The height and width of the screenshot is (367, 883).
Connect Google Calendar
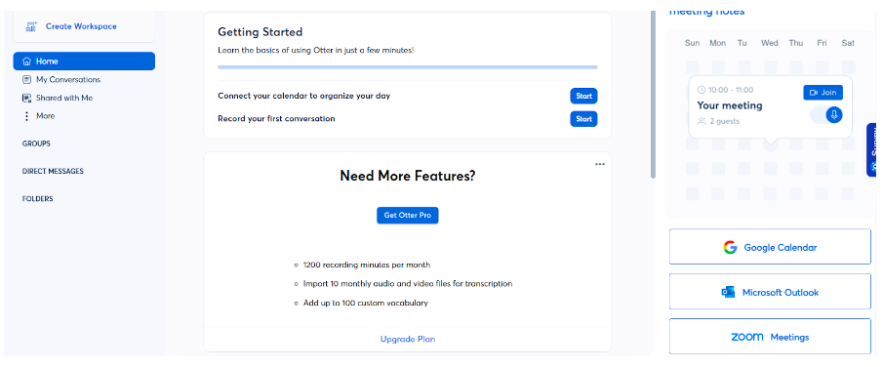coord(770,247)
